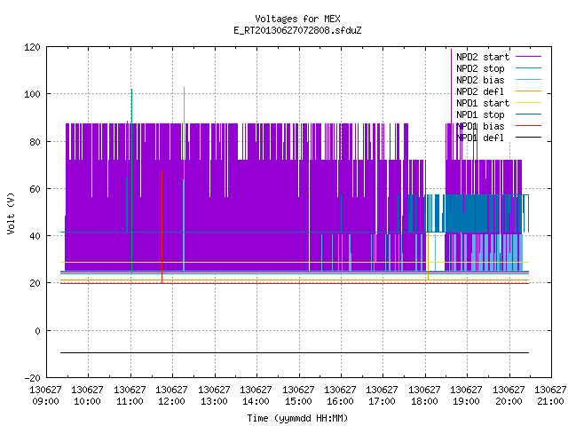Screen dimensions: 568x426
Task: Select the 'NPD1 bias' legend label
Action: point(480,126)
